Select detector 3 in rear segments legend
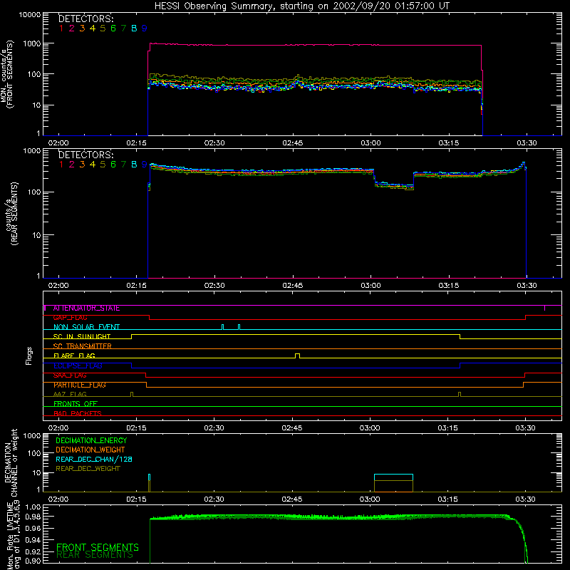Viewport: 570px width, 570px height. (82, 165)
